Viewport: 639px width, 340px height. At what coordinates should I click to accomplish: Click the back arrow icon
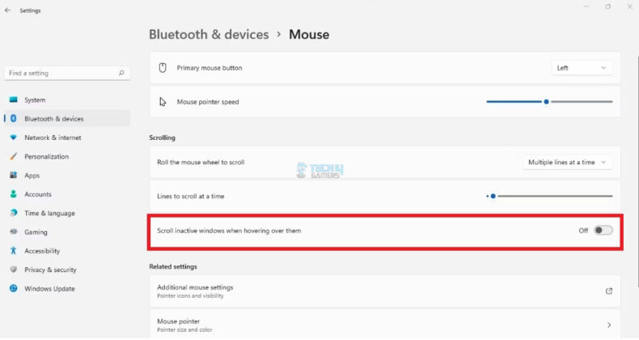click(7, 11)
